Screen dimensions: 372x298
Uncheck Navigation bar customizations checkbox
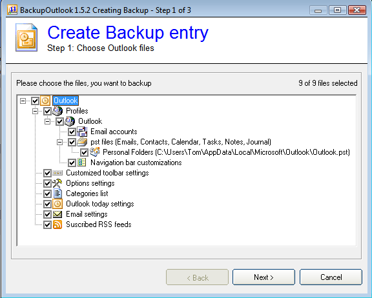point(72,163)
